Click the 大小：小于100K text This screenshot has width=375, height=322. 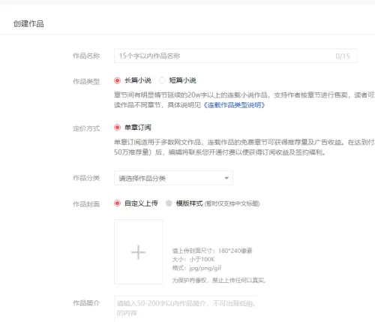coord(193,259)
